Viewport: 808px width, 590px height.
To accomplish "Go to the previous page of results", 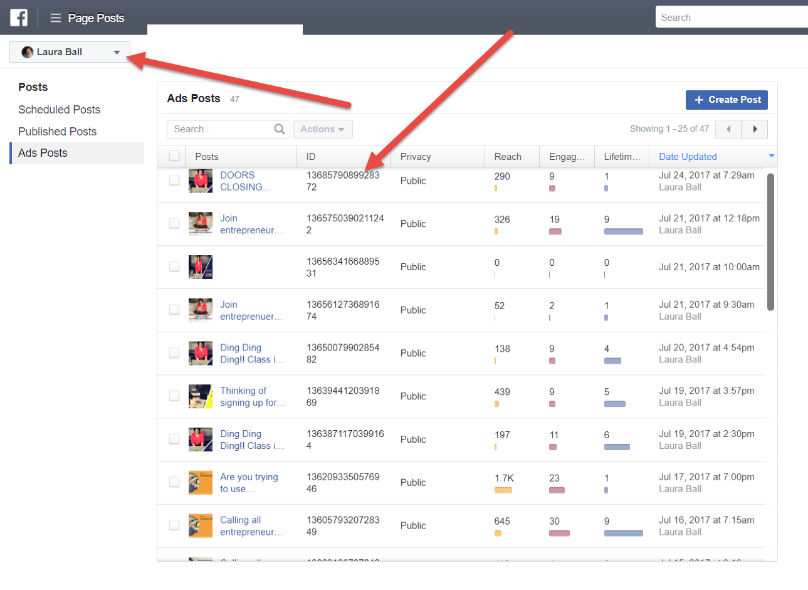I will [728, 129].
